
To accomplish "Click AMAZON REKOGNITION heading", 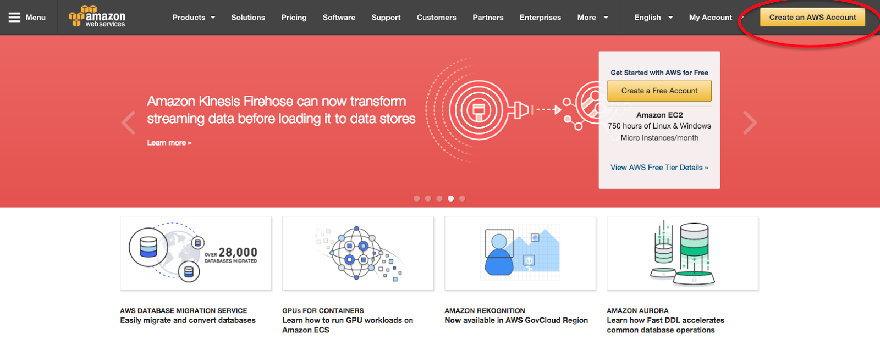I will [x=485, y=311].
